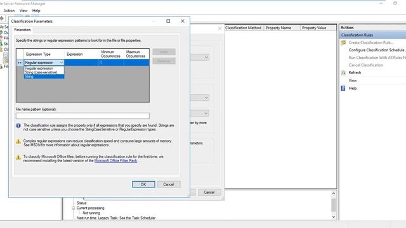The image size is (406, 228).
Task: Open first dropdown in background rule dialog
Action: [206, 57]
